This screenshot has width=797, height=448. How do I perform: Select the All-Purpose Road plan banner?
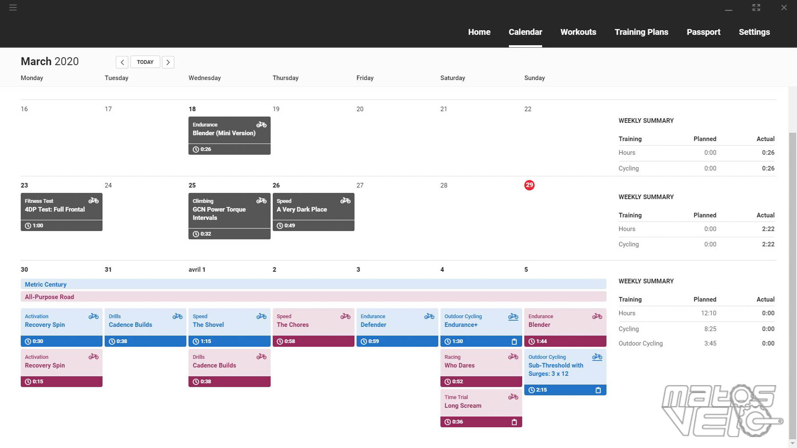click(x=49, y=297)
